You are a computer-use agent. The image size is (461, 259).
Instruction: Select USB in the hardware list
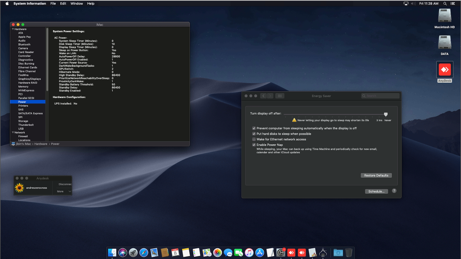[x=21, y=128]
